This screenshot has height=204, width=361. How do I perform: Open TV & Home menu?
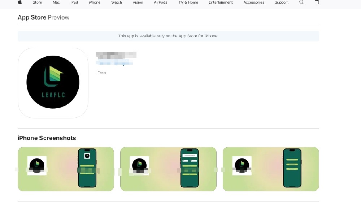point(188,2)
